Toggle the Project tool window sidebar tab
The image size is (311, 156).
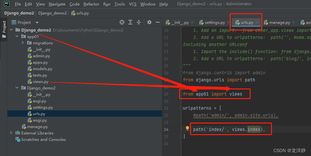pyautogui.click(x=4, y=29)
